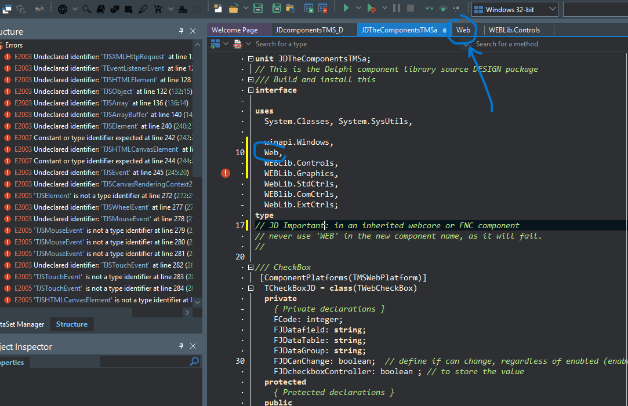This screenshot has width=628, height=406.
Task: Open the Windows 32-bit platform dropdown
Action: point(551,9)
